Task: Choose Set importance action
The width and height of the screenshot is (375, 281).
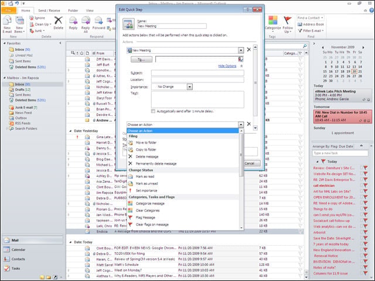Action: pos(183,191)
